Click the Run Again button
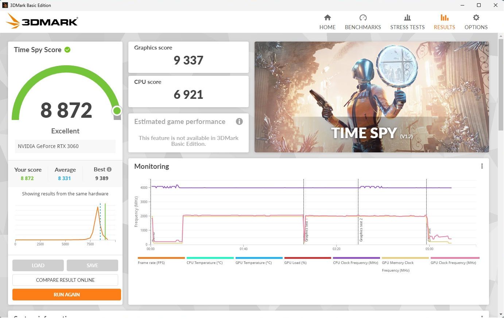 point(67,295)
